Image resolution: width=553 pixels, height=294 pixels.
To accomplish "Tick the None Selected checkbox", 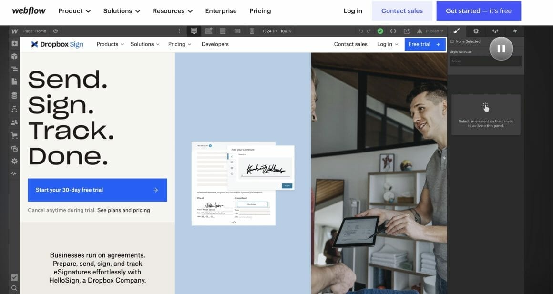I will point(452,41).
